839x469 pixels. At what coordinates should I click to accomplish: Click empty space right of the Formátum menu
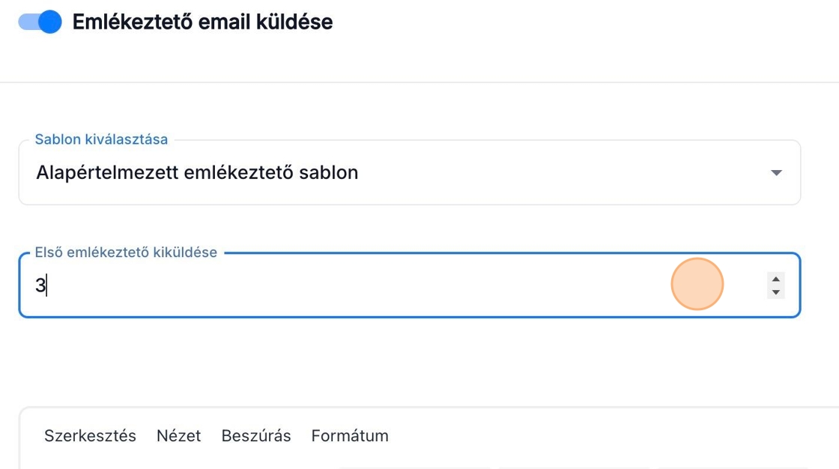pyautogui.click(x=562, y=436)
